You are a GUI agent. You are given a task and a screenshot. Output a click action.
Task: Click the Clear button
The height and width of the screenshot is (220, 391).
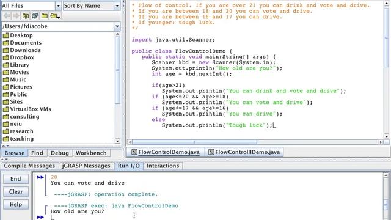16,191
